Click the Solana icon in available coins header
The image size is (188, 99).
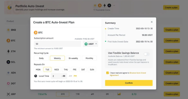point(109,5)
